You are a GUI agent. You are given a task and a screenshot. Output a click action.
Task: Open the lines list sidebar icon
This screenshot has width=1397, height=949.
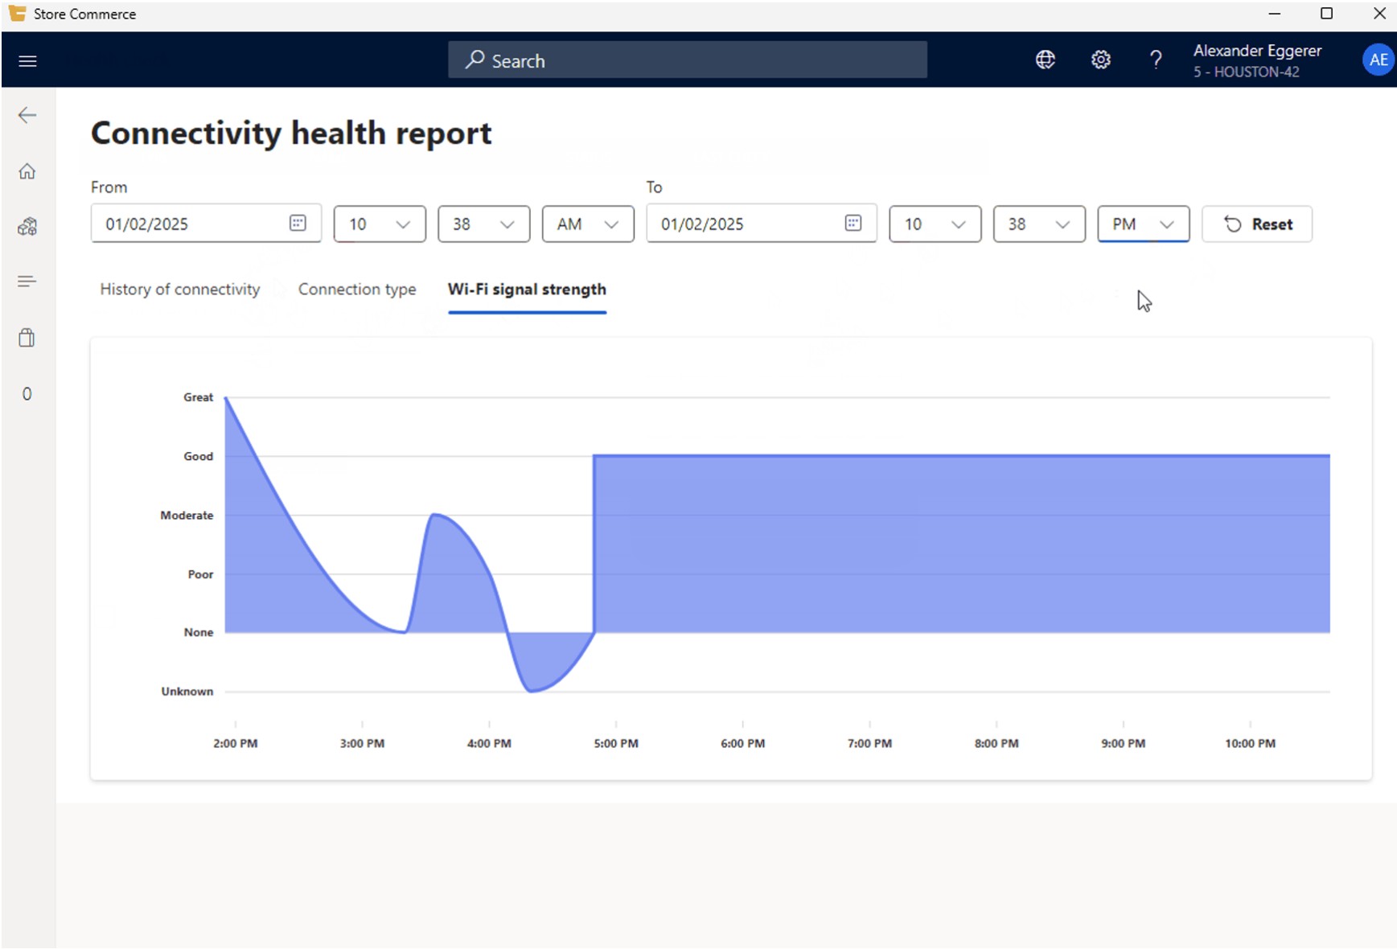pyautogui.click(x=27, y=281)
